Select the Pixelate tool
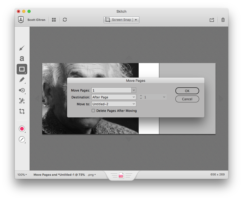 (x=22, y=101)
